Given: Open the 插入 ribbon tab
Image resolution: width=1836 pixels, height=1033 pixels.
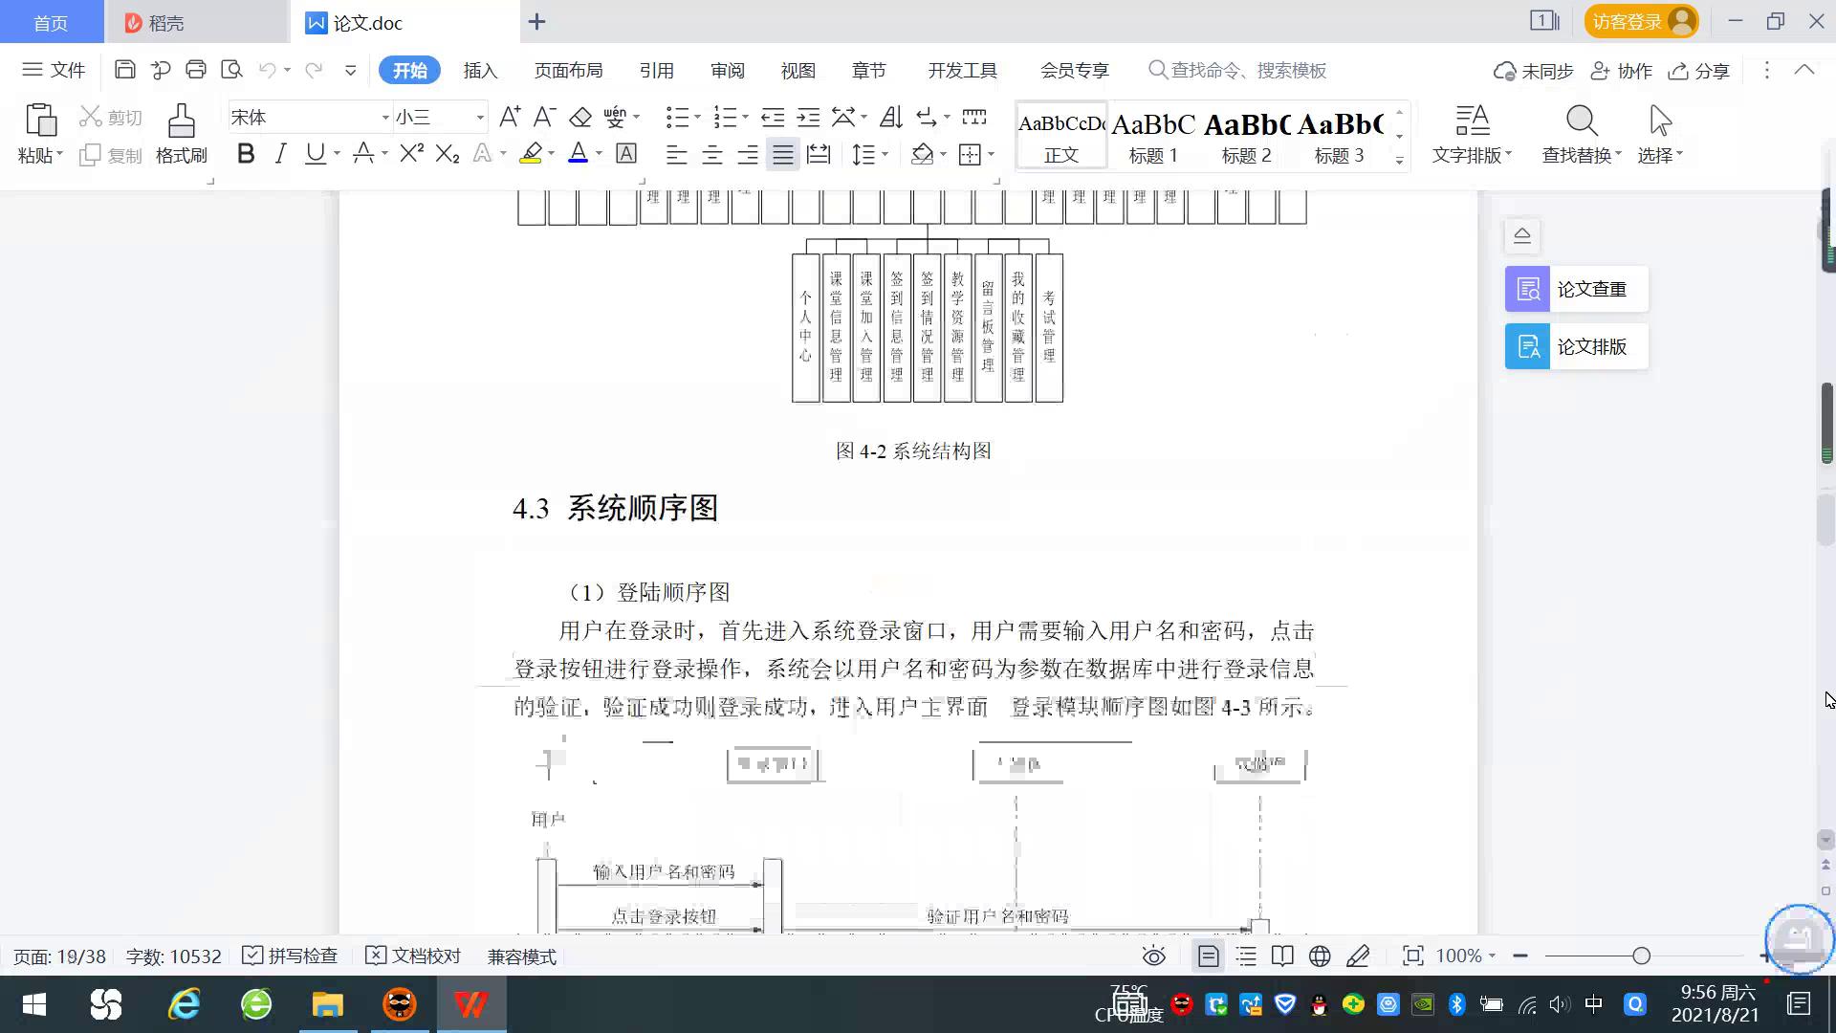Looking at the screenshot, I should (480, 71).
